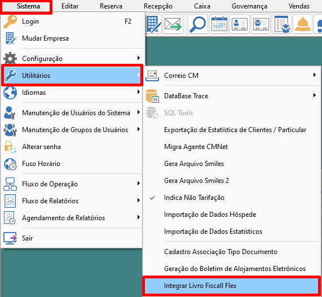Click the Alterar senha padlock icon

pos(10,147)
